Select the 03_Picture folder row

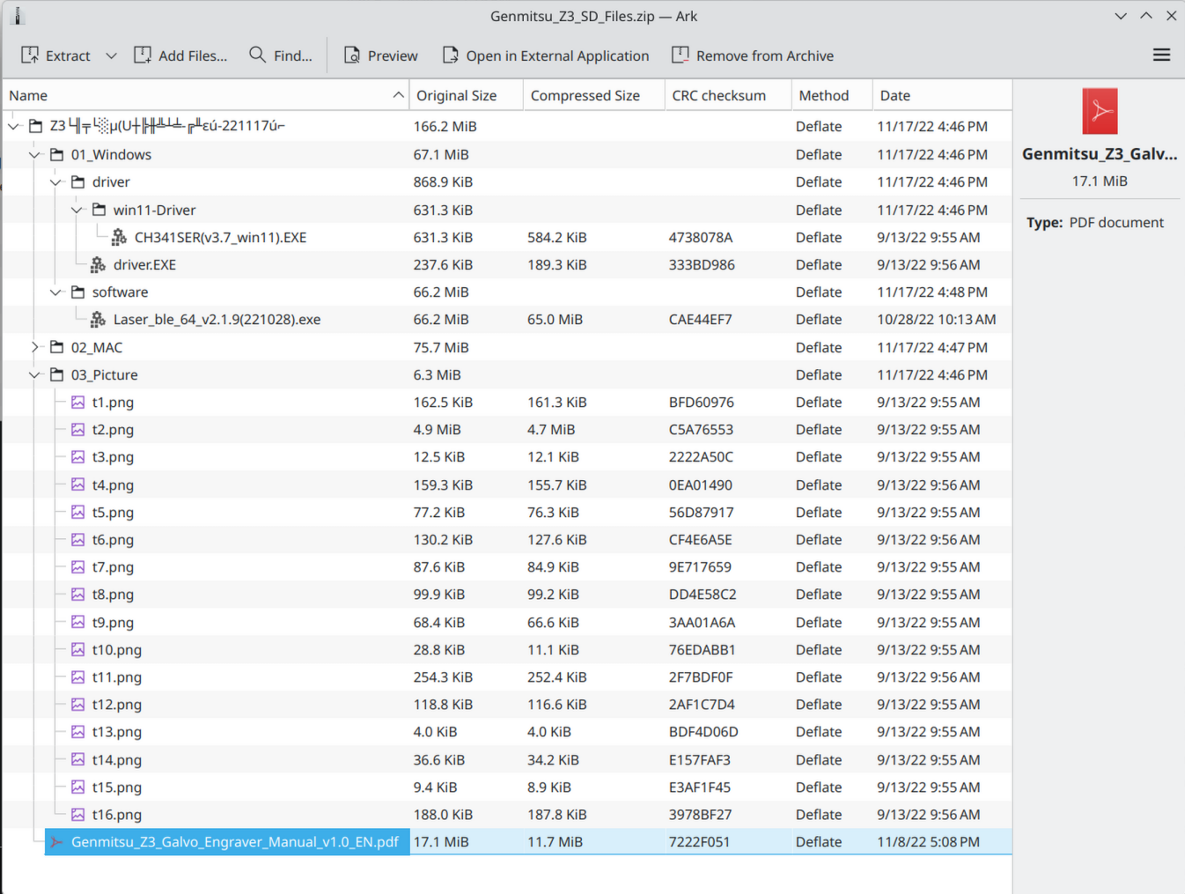[x=507, y=374]
